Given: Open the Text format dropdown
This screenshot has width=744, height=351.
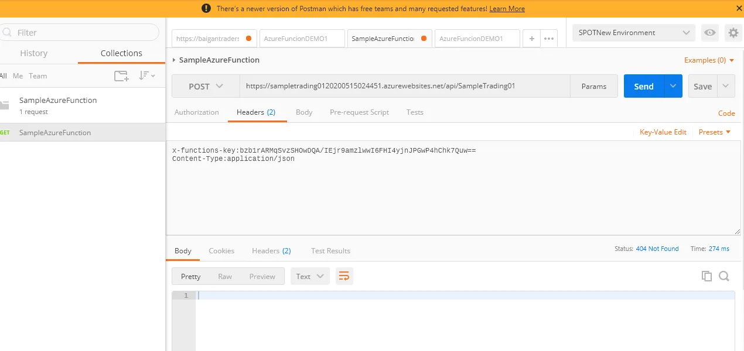Looking at the screenshot, I should point(310,276).
